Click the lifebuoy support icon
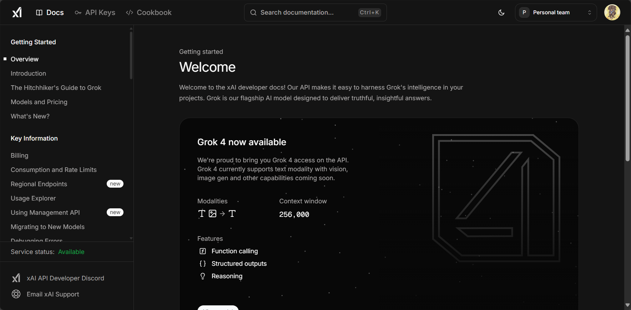The image size is (631, 310). (x=16, y=294)
